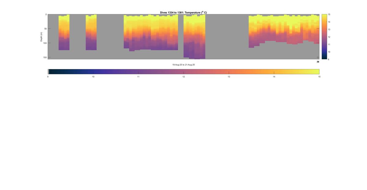Select the "Depth (m)" y-axis label

tap(41, 37)
